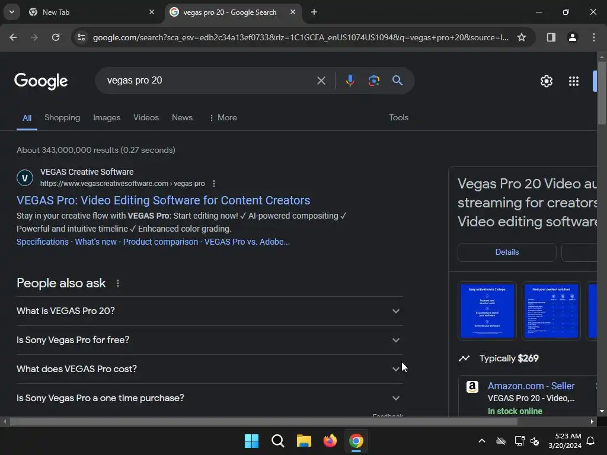The image size is (607, 455).
Task: Open Chrome three-dot menu
Action: point(594,37)
